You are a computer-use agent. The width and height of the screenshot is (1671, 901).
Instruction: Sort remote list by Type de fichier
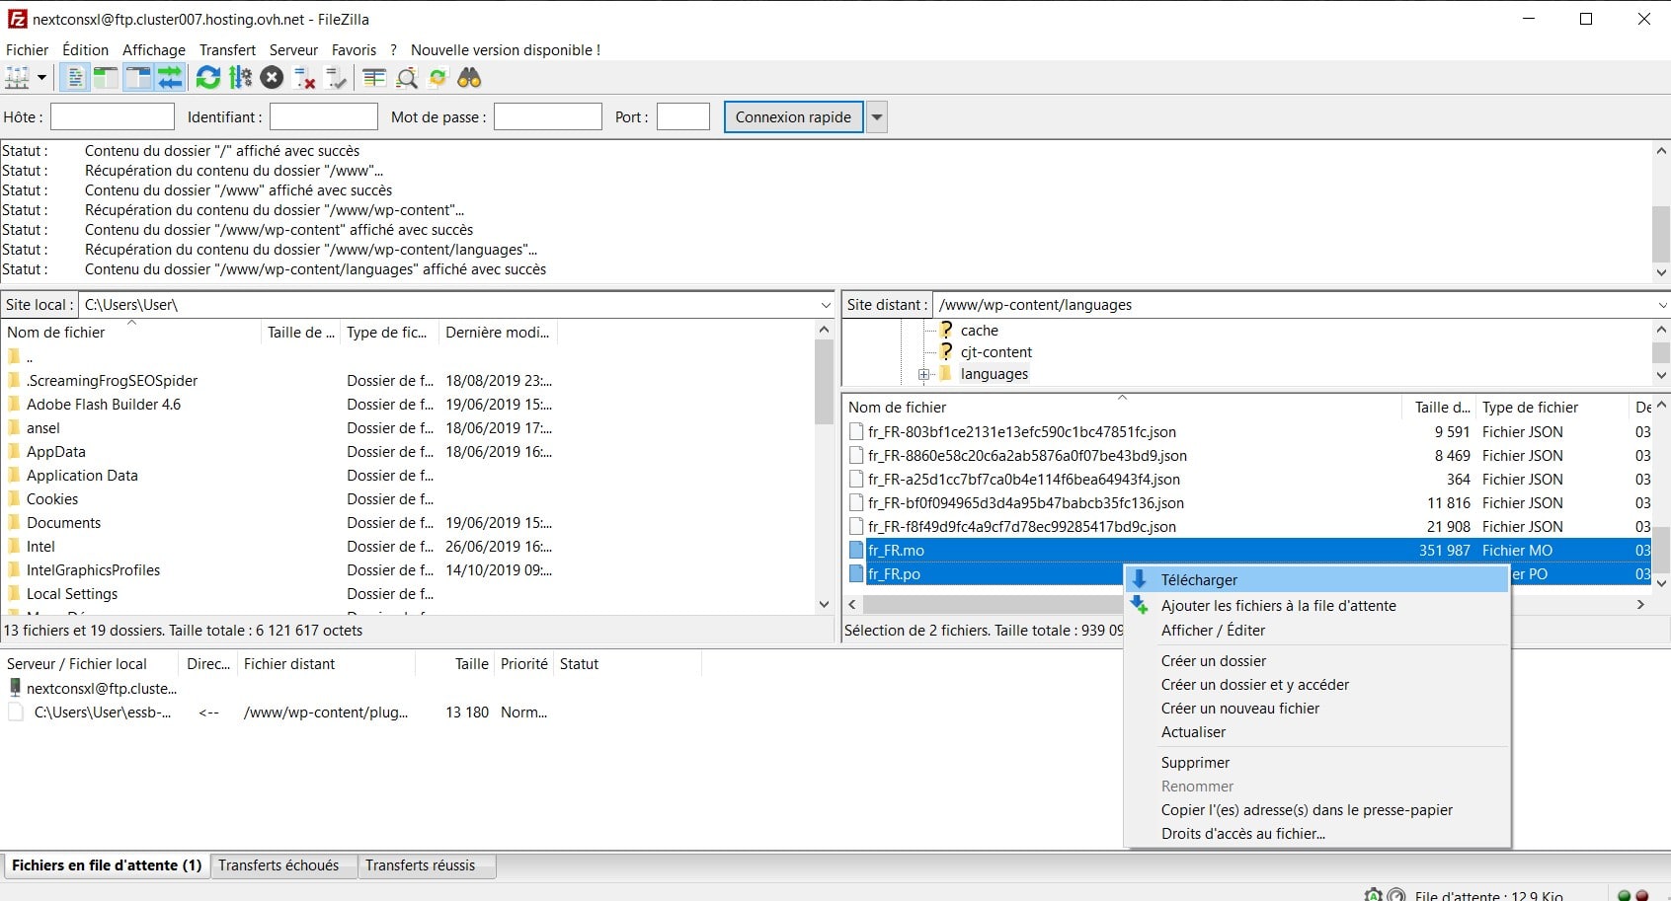(1551, 408)
